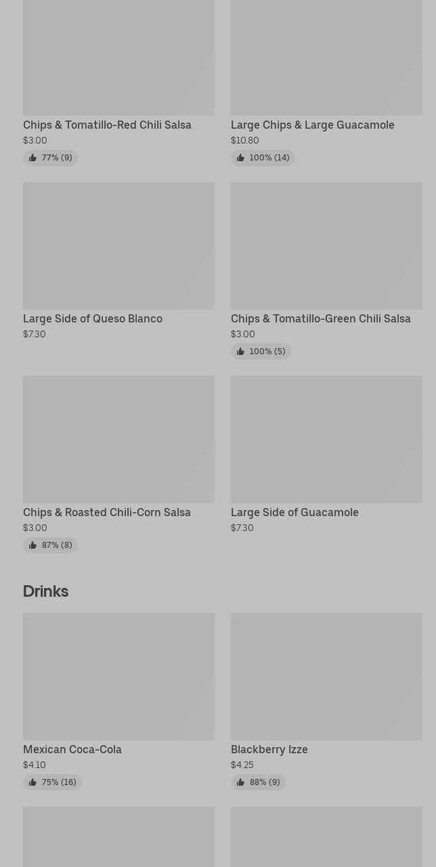Click the Mexican Coca-Cola item name
Viewport: 436px width, 867px height.
(x=72, y=749)
